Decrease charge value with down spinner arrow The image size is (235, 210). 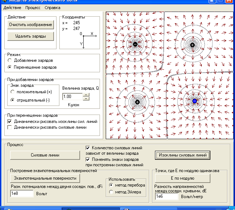pos(86,98)
